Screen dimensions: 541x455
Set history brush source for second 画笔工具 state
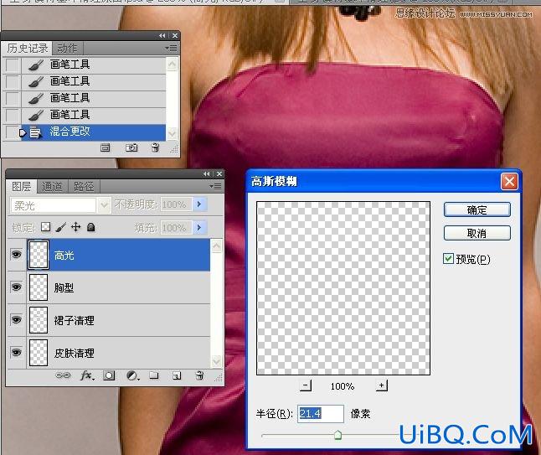[12, 81]
